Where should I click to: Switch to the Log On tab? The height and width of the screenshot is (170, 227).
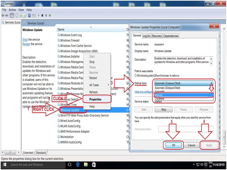(146, 36)
